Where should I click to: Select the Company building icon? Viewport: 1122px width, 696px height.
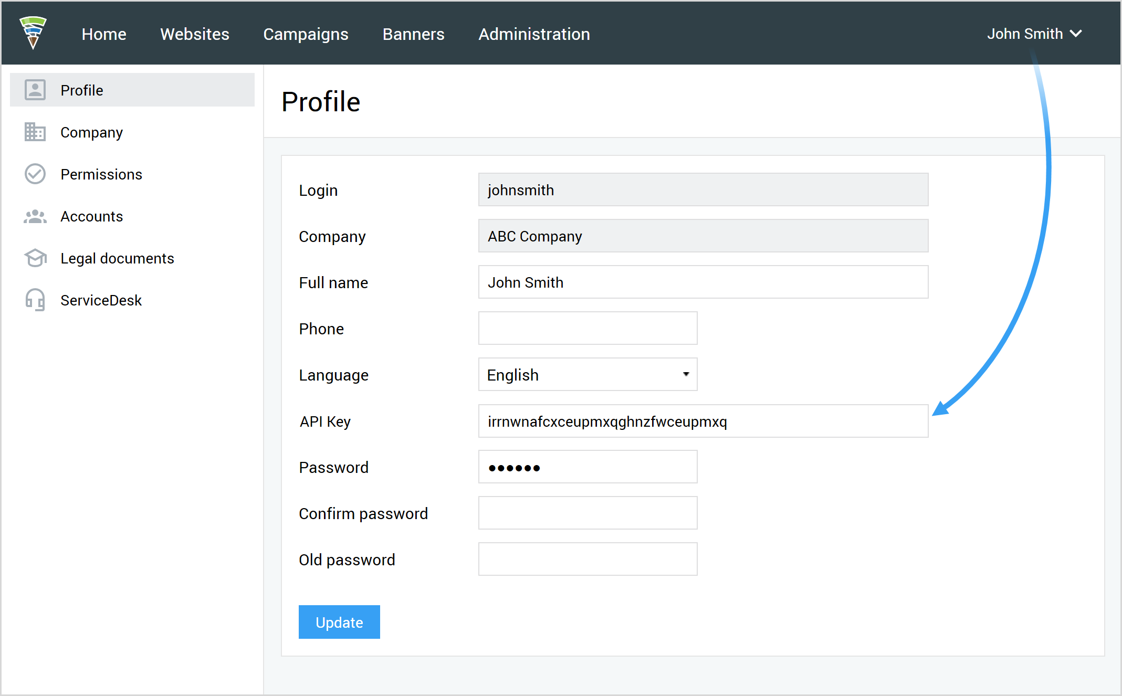click(35, 132)
